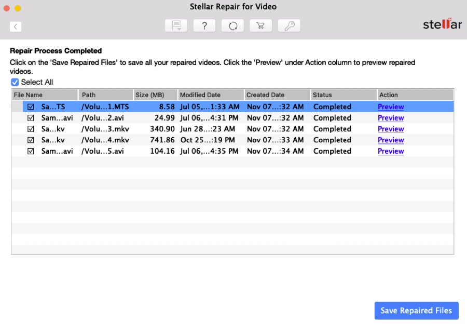
Task: Click the Stellar logo
Action: click(x=442, y=24)
